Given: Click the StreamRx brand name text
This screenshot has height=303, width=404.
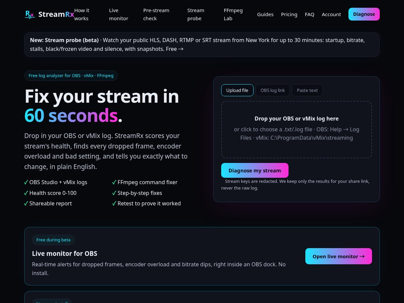Looking at the screenshot, I should click(56, 14).
